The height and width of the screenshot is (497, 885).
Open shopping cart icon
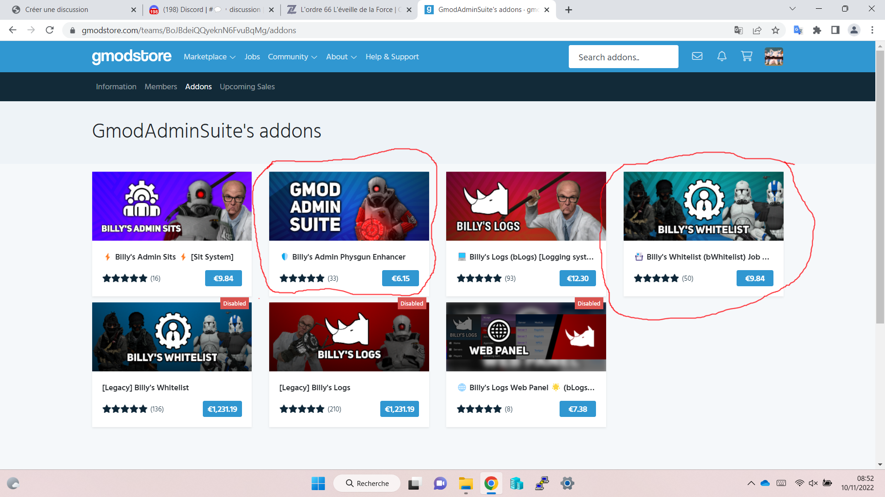[747, 56]
